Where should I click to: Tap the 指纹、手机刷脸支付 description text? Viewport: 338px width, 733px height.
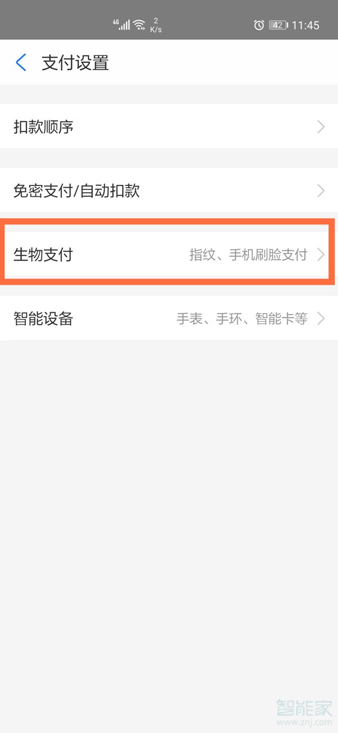(248, 255)
